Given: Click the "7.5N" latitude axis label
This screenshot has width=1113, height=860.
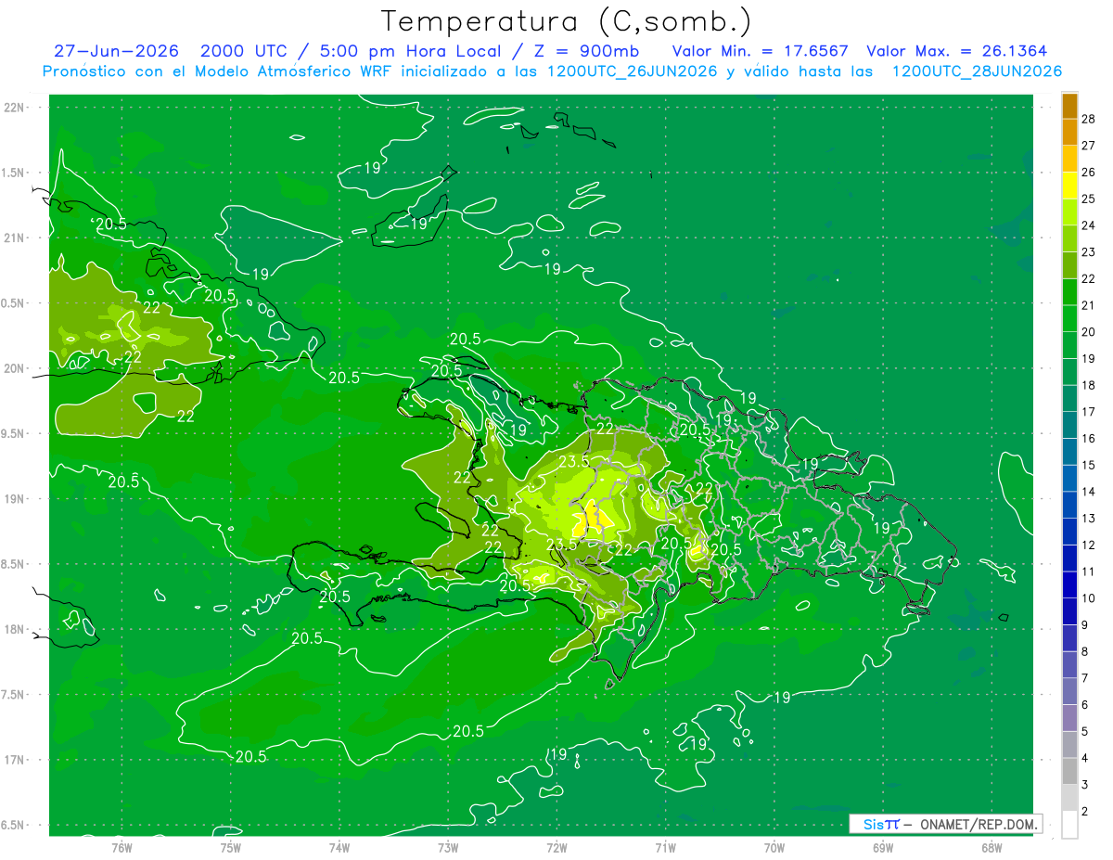Looking at the screenshot, I should (14, 695).
